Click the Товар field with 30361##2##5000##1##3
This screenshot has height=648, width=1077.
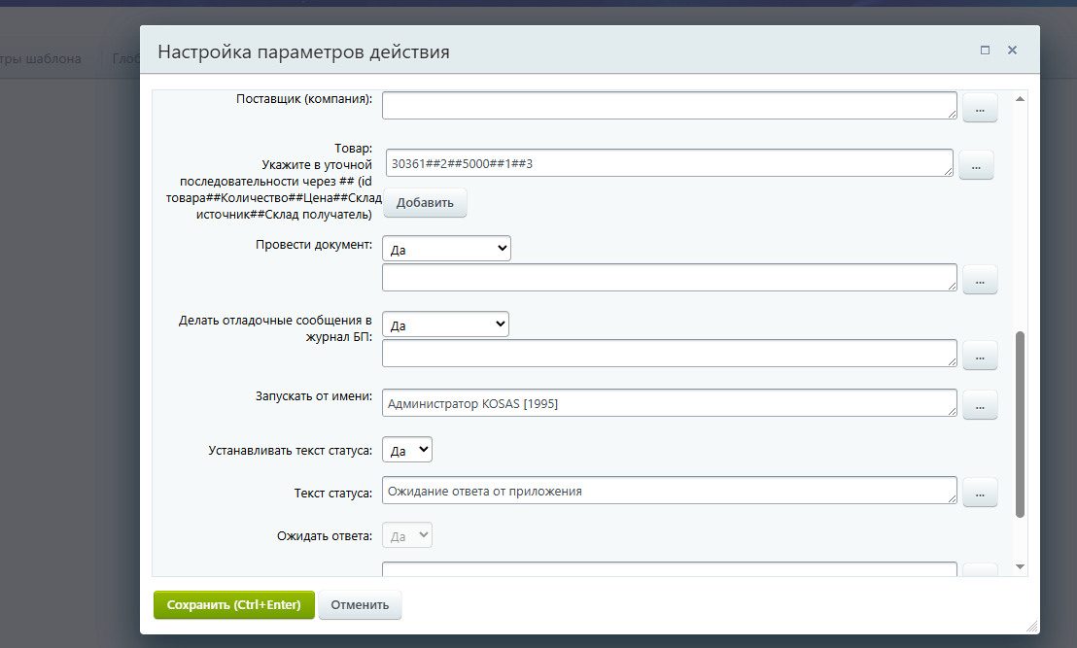click(x=669, y=163)
